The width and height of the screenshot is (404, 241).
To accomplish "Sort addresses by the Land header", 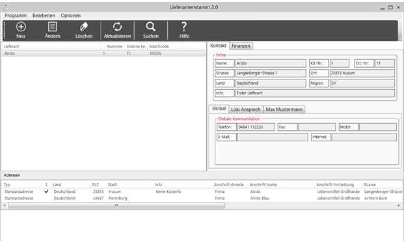I will tap(71, 184).
